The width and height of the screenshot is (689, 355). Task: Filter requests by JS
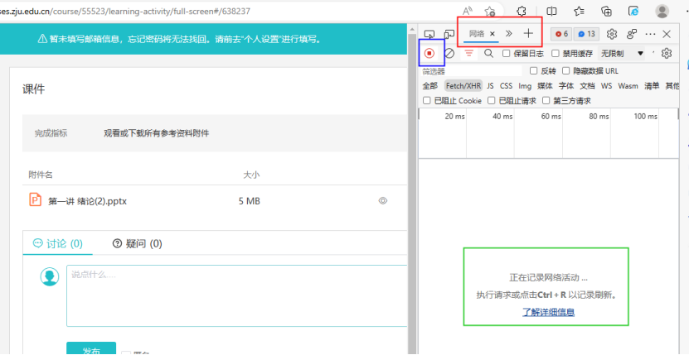490,85
